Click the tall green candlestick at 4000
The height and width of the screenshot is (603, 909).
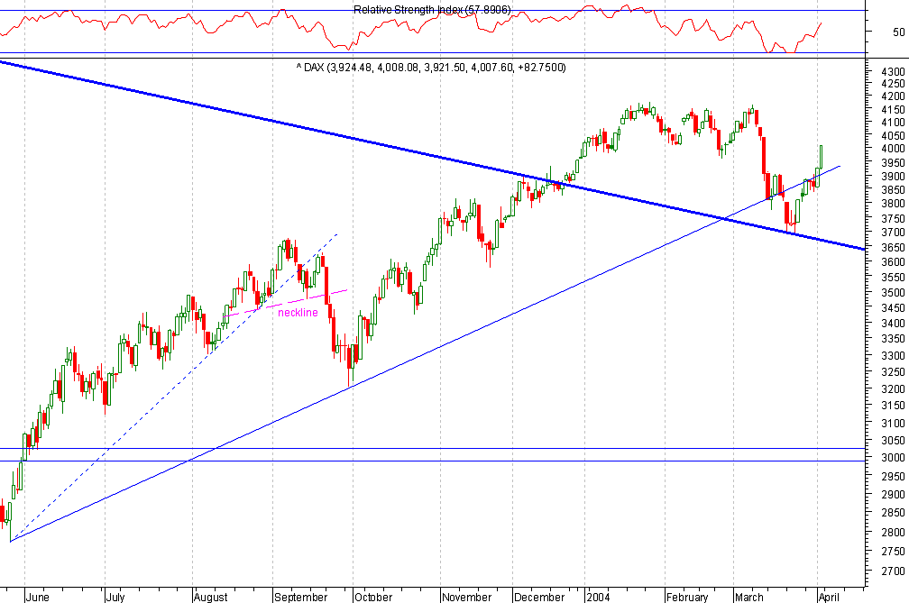(x=821, y=157)
